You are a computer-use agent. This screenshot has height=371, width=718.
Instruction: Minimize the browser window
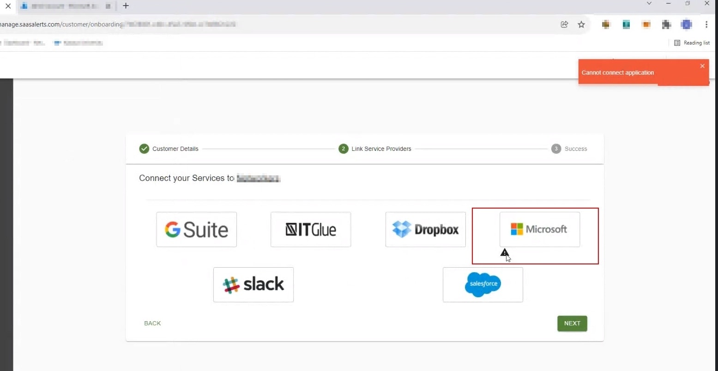click(668, 4)
